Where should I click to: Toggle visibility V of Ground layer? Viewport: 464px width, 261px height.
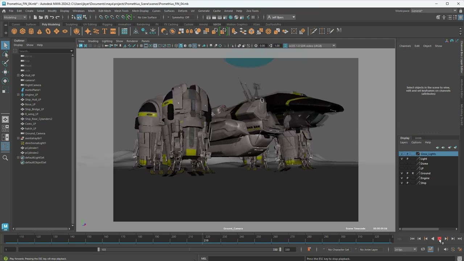[x=402, y=173]
